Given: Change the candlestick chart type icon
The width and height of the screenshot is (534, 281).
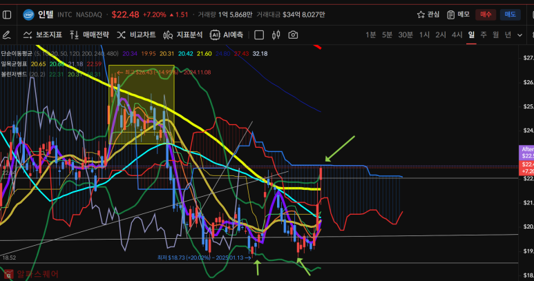Looking at the screenshot, I should pos(276,35).
